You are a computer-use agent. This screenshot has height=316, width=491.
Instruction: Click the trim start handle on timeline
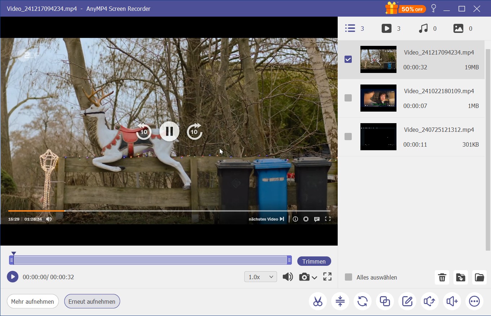12,260
